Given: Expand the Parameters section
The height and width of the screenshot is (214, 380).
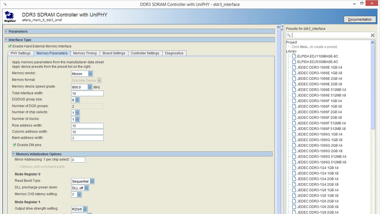Looking at the screenshot, I should [6, 32].
